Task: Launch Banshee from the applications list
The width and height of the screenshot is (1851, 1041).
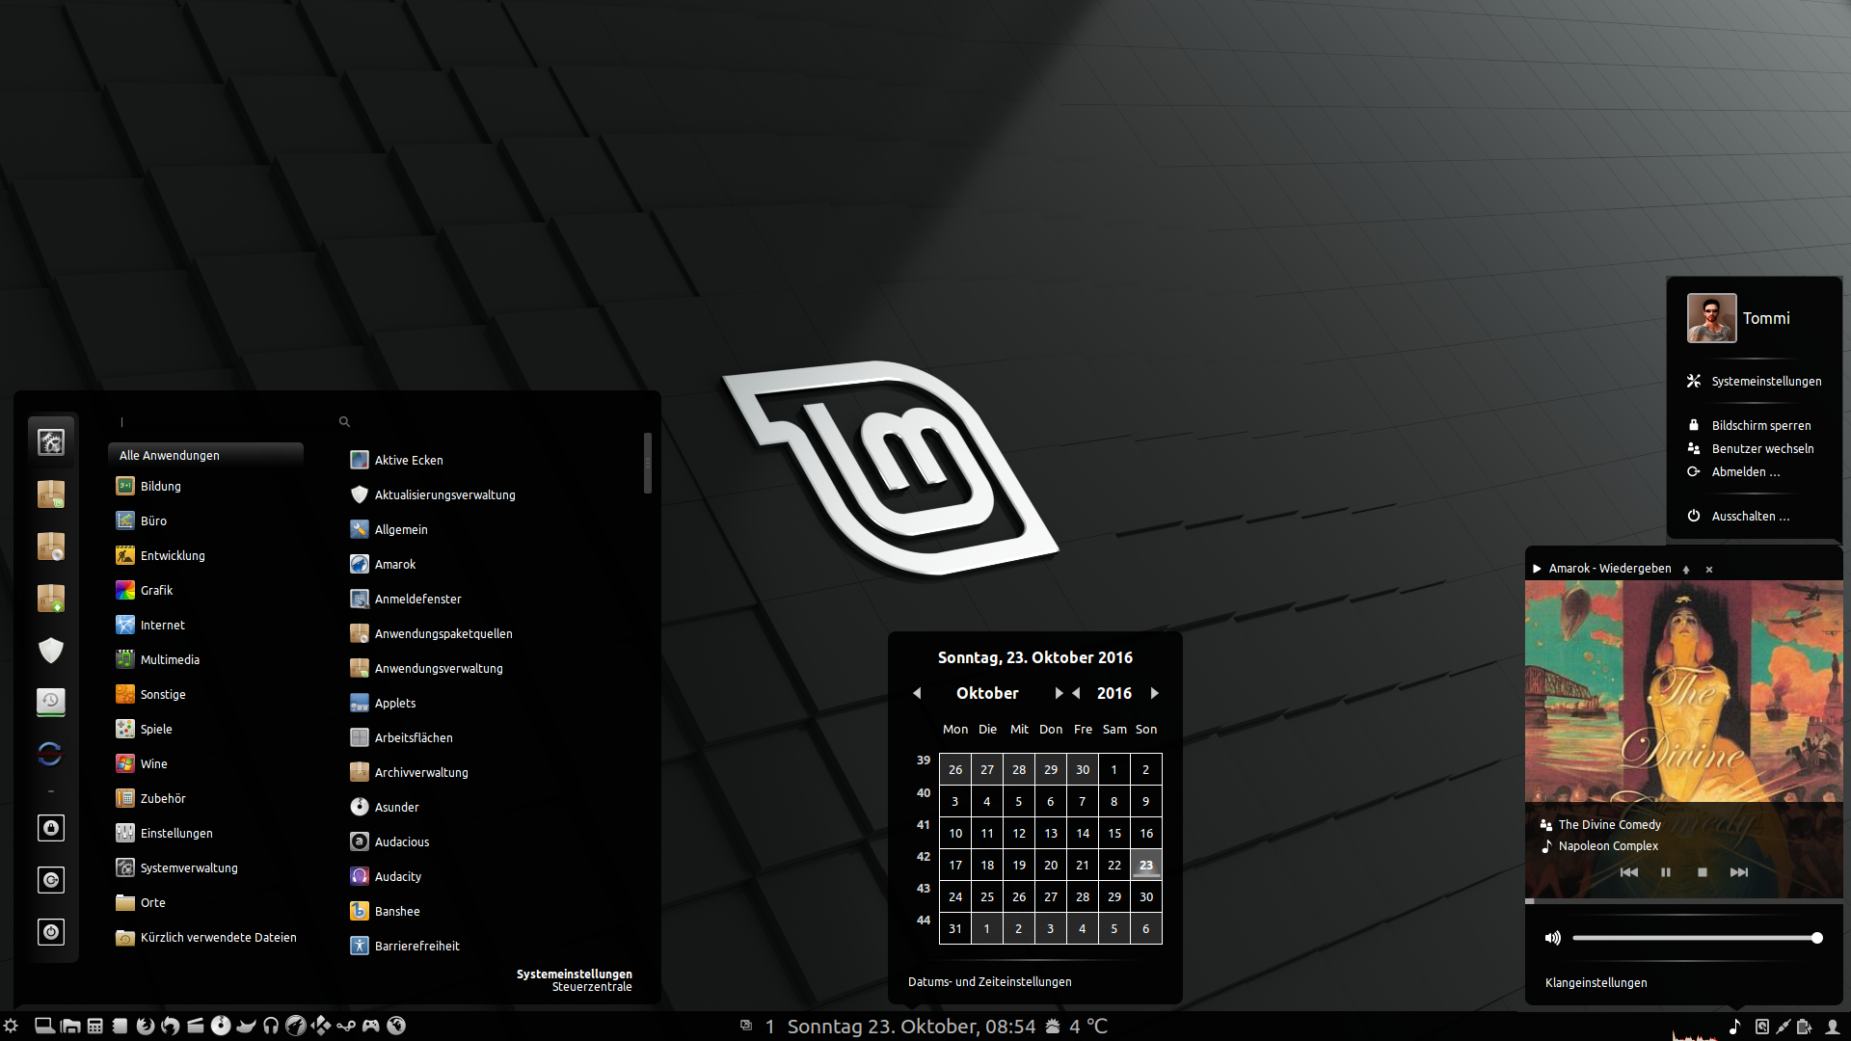Action: (396, 911)
